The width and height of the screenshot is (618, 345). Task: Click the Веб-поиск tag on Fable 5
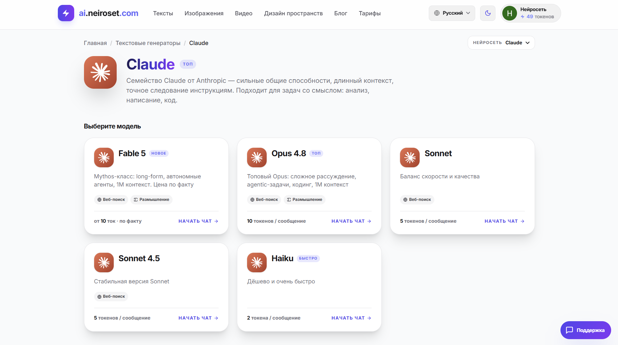[x=111, y=200]
